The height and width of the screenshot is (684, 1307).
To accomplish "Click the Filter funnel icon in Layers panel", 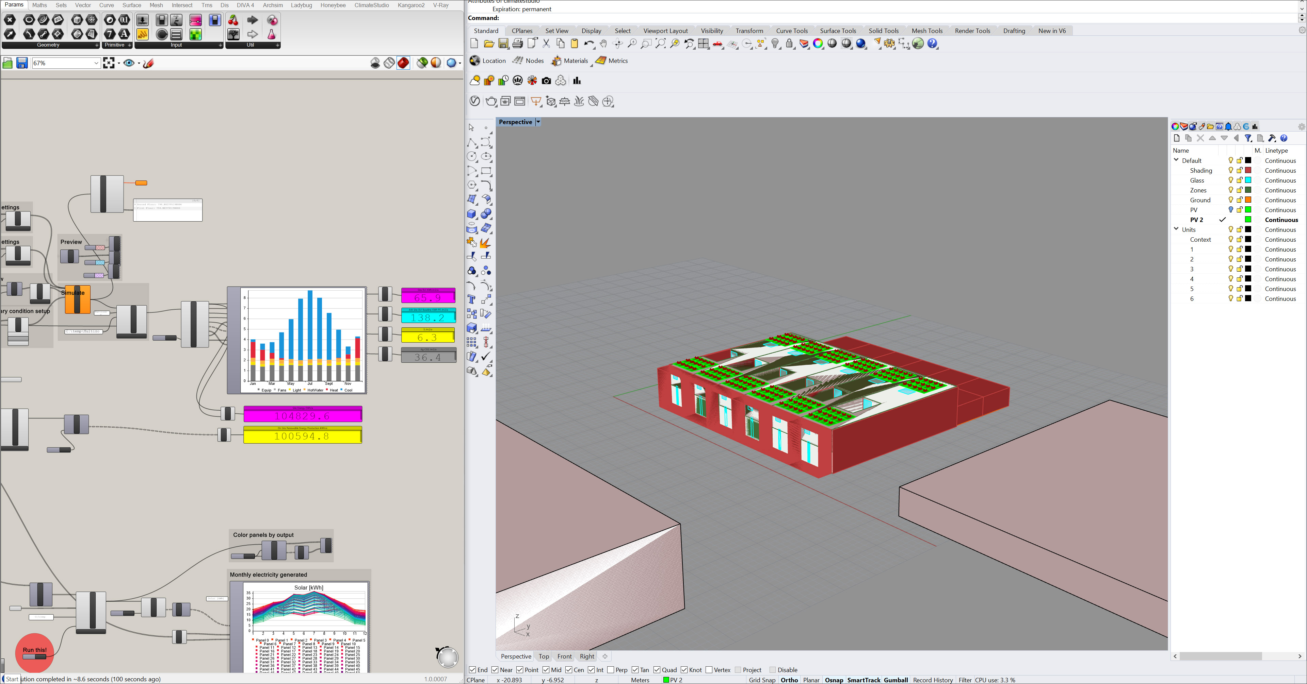I will (x=1248, y=138).
